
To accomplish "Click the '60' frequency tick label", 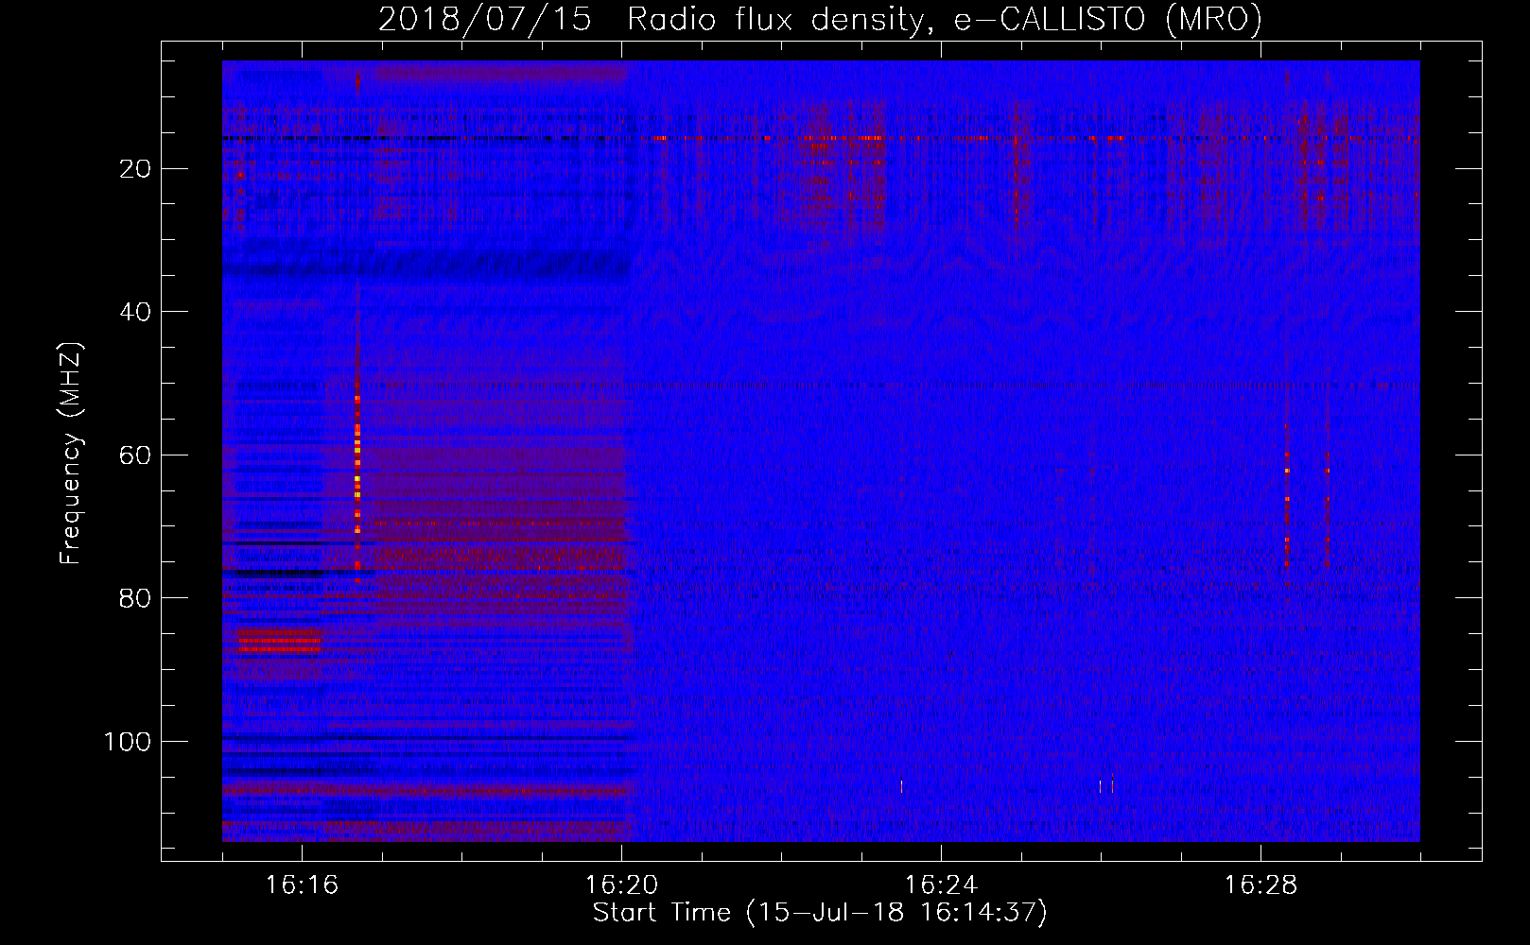I will 136,455.
